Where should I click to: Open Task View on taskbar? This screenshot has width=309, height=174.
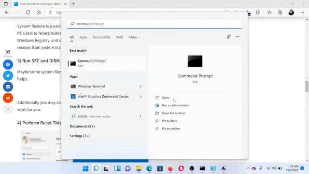pyautogui.click(x=106, y=169)
